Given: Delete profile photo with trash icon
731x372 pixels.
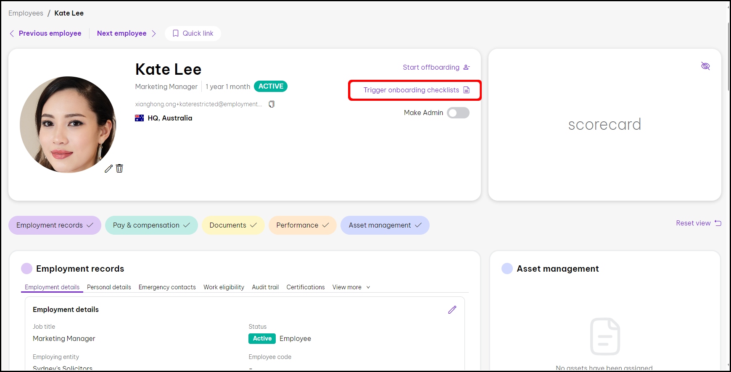Looking at the screenshot, I should pos(119,168).
